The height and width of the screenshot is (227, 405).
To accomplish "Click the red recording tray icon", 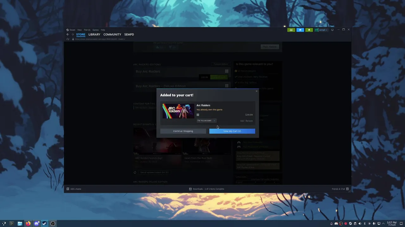I will [x=346, y=224].
